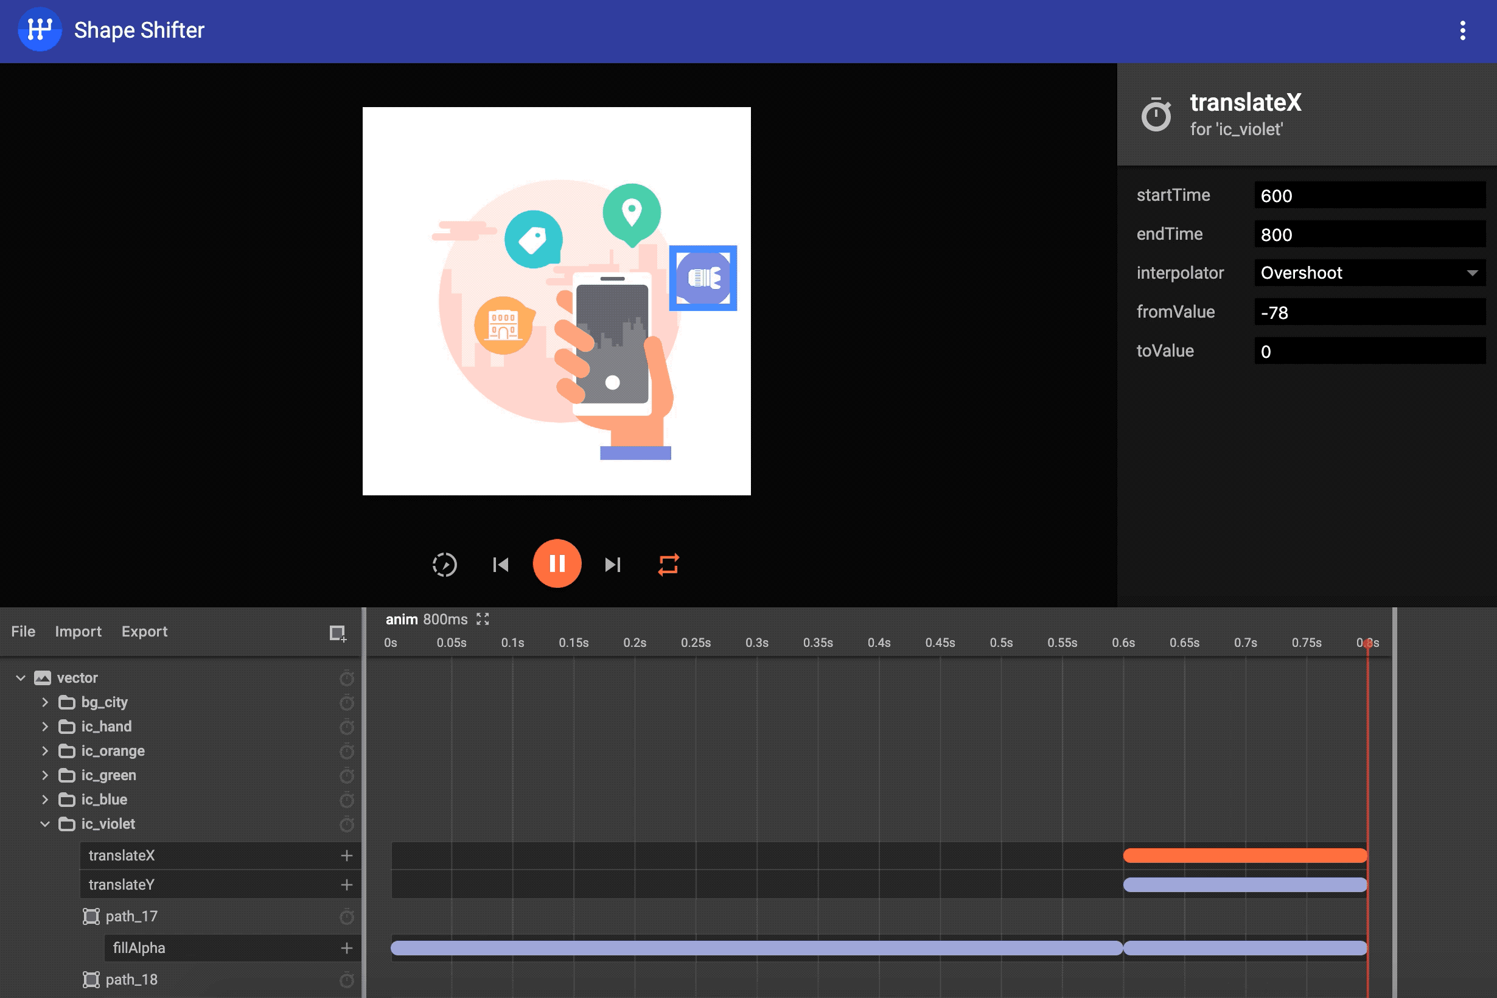Click the stopwatch icon for ic_blue

tap(346, 800)
